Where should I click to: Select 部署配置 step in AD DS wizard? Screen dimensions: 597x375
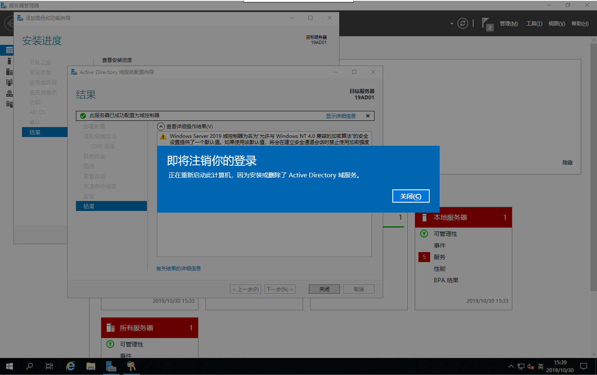tap(94, 126)
